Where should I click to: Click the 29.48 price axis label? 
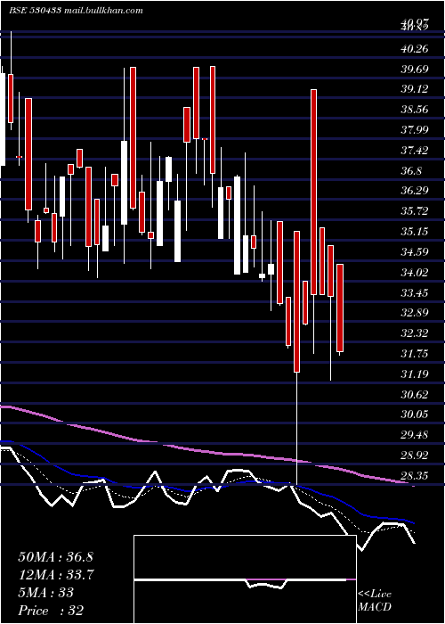[x=415, y=435]
